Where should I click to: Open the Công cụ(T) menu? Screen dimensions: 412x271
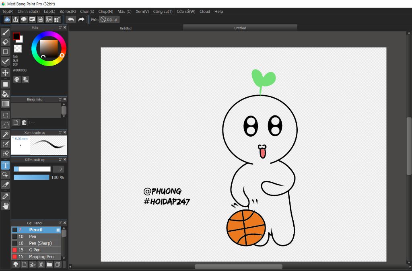click(x=163, y=12)
